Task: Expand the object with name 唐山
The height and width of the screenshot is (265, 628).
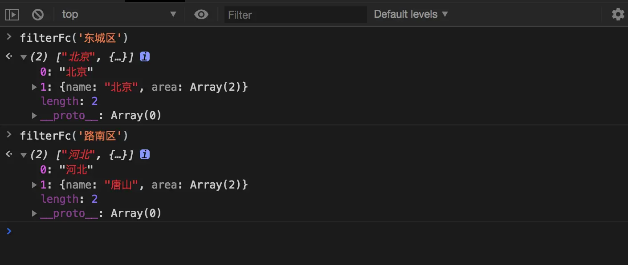Action: pyautogui.click(x=35, y=185)
